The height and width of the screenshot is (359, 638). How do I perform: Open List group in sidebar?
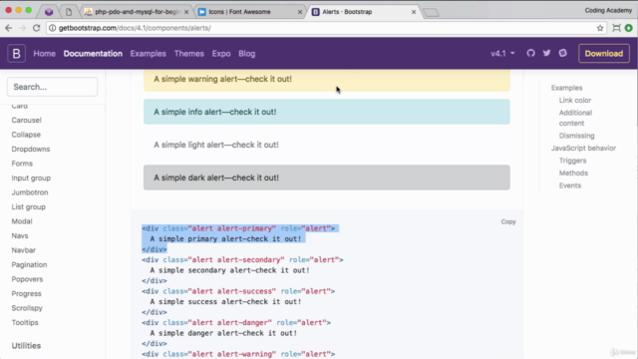point(29,206)
